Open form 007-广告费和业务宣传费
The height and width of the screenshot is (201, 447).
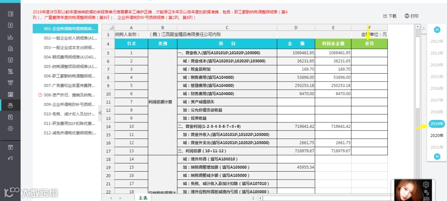[x=70, y=86]
